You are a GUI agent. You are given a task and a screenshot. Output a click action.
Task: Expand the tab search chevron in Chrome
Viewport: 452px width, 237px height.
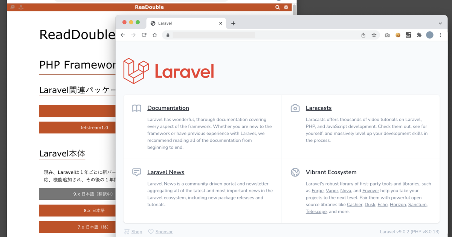coord(440,23)
